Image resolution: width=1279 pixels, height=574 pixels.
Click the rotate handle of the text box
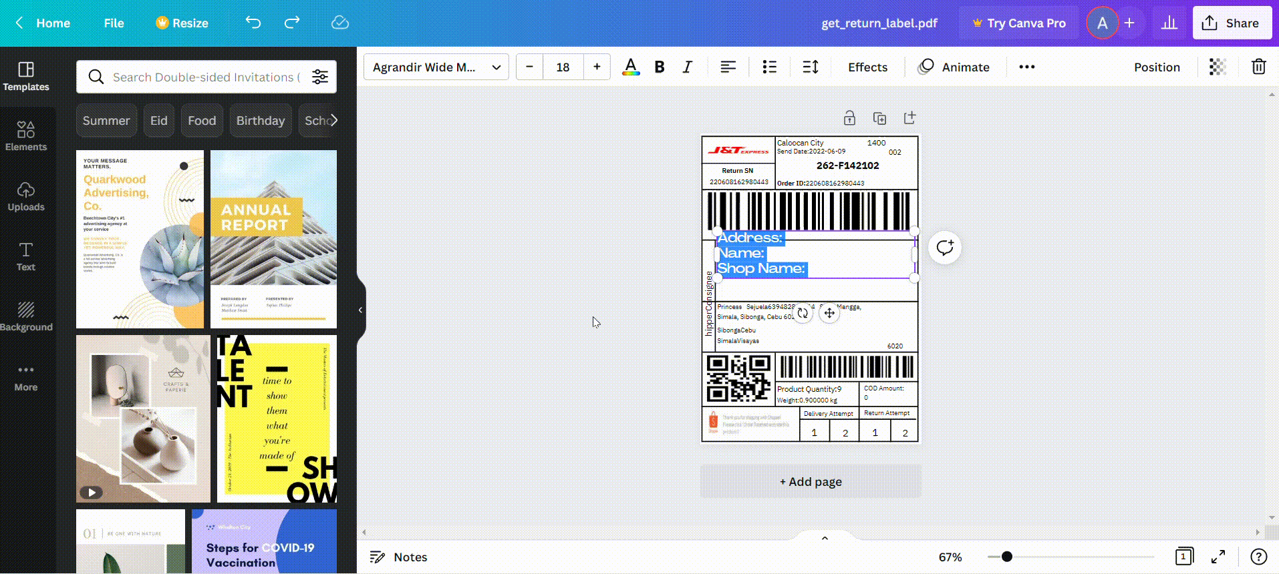click(x=803, y=313)
